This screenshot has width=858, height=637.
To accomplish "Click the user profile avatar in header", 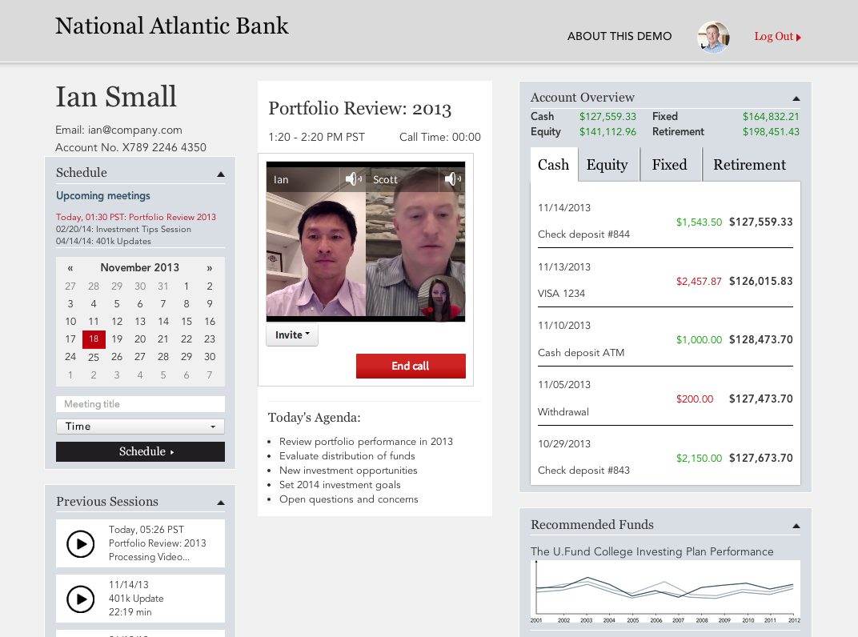I will click(713, 37).
